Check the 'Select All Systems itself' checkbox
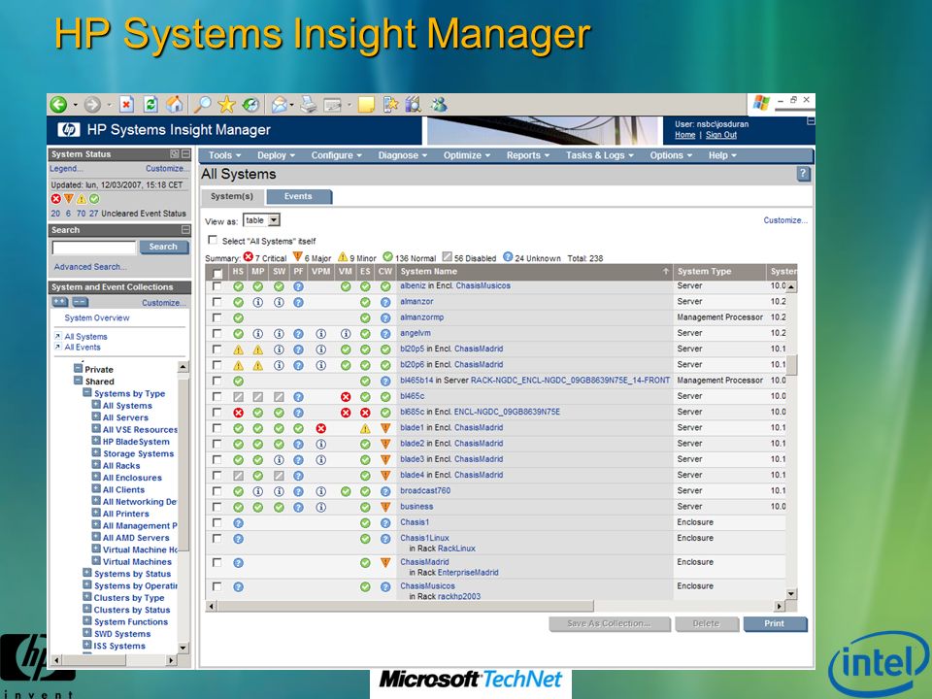 click(x=213, y=240)
